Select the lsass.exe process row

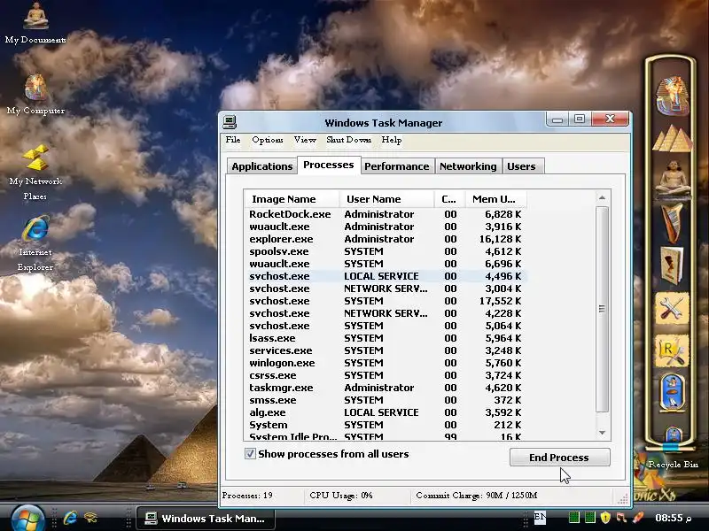coord(386,338)
